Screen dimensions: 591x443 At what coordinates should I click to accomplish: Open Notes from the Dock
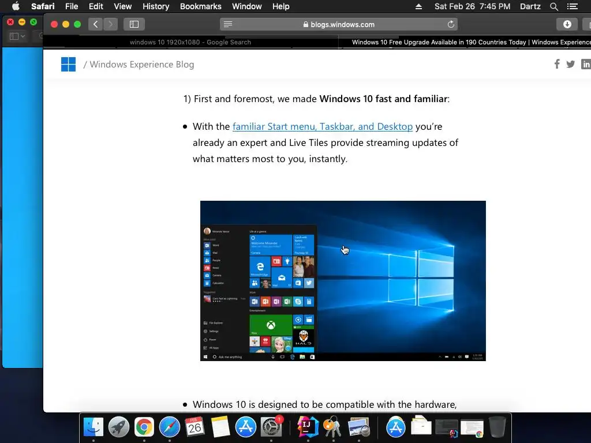pyautogui.click(x=220, y=427)
